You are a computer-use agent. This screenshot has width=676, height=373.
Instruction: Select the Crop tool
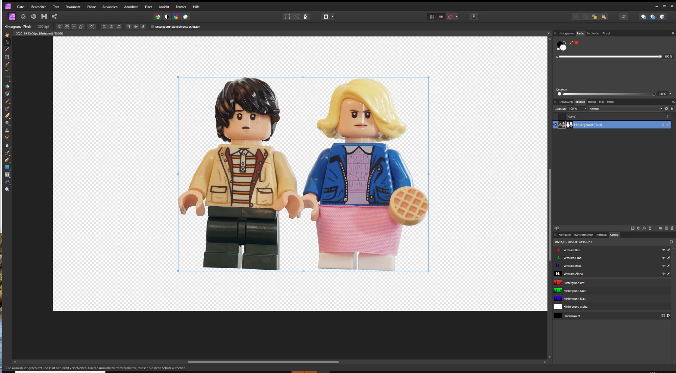click(7, 57)
